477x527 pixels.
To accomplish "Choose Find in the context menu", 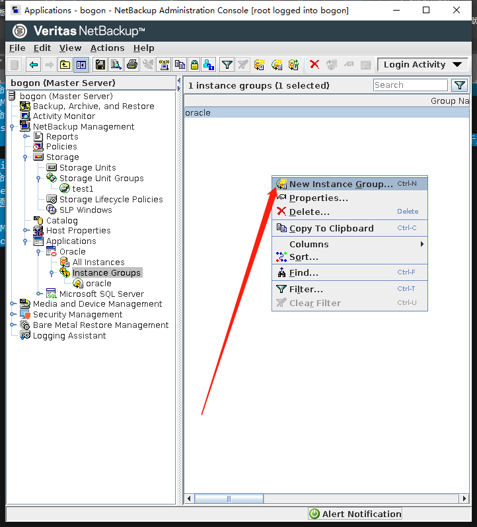I will [349, 272].
